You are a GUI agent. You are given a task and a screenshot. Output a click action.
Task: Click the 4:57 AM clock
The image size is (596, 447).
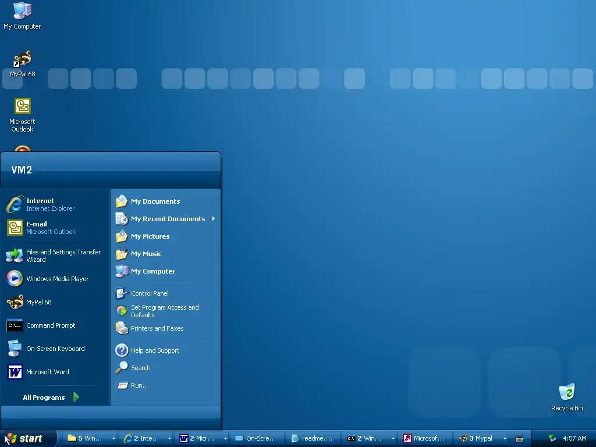(574, 438)
